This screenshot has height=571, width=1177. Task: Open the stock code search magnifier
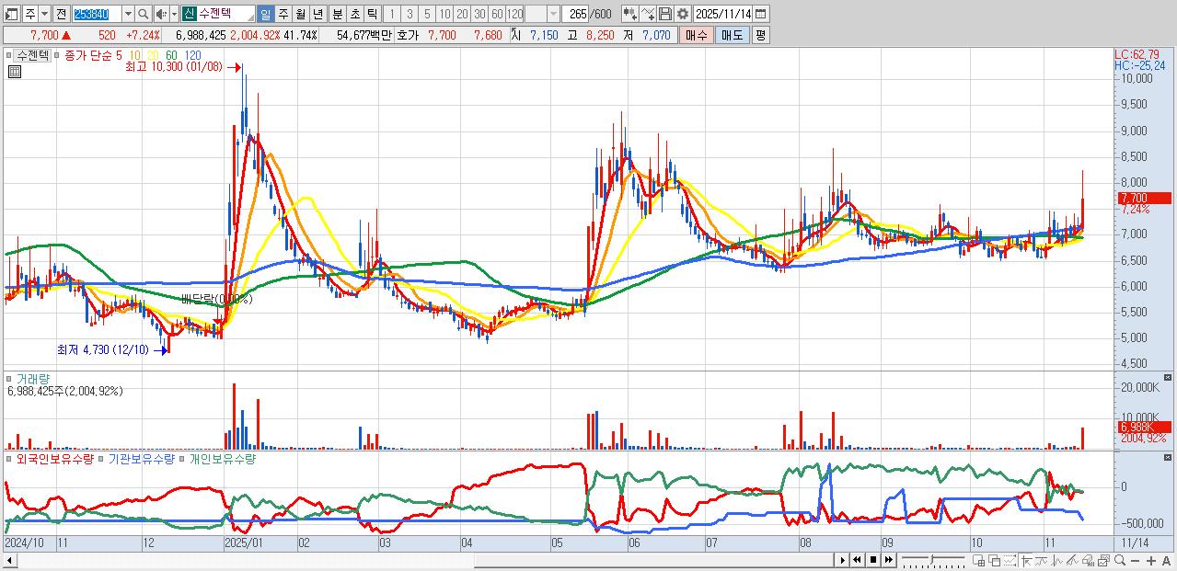[x=143, y=14]
